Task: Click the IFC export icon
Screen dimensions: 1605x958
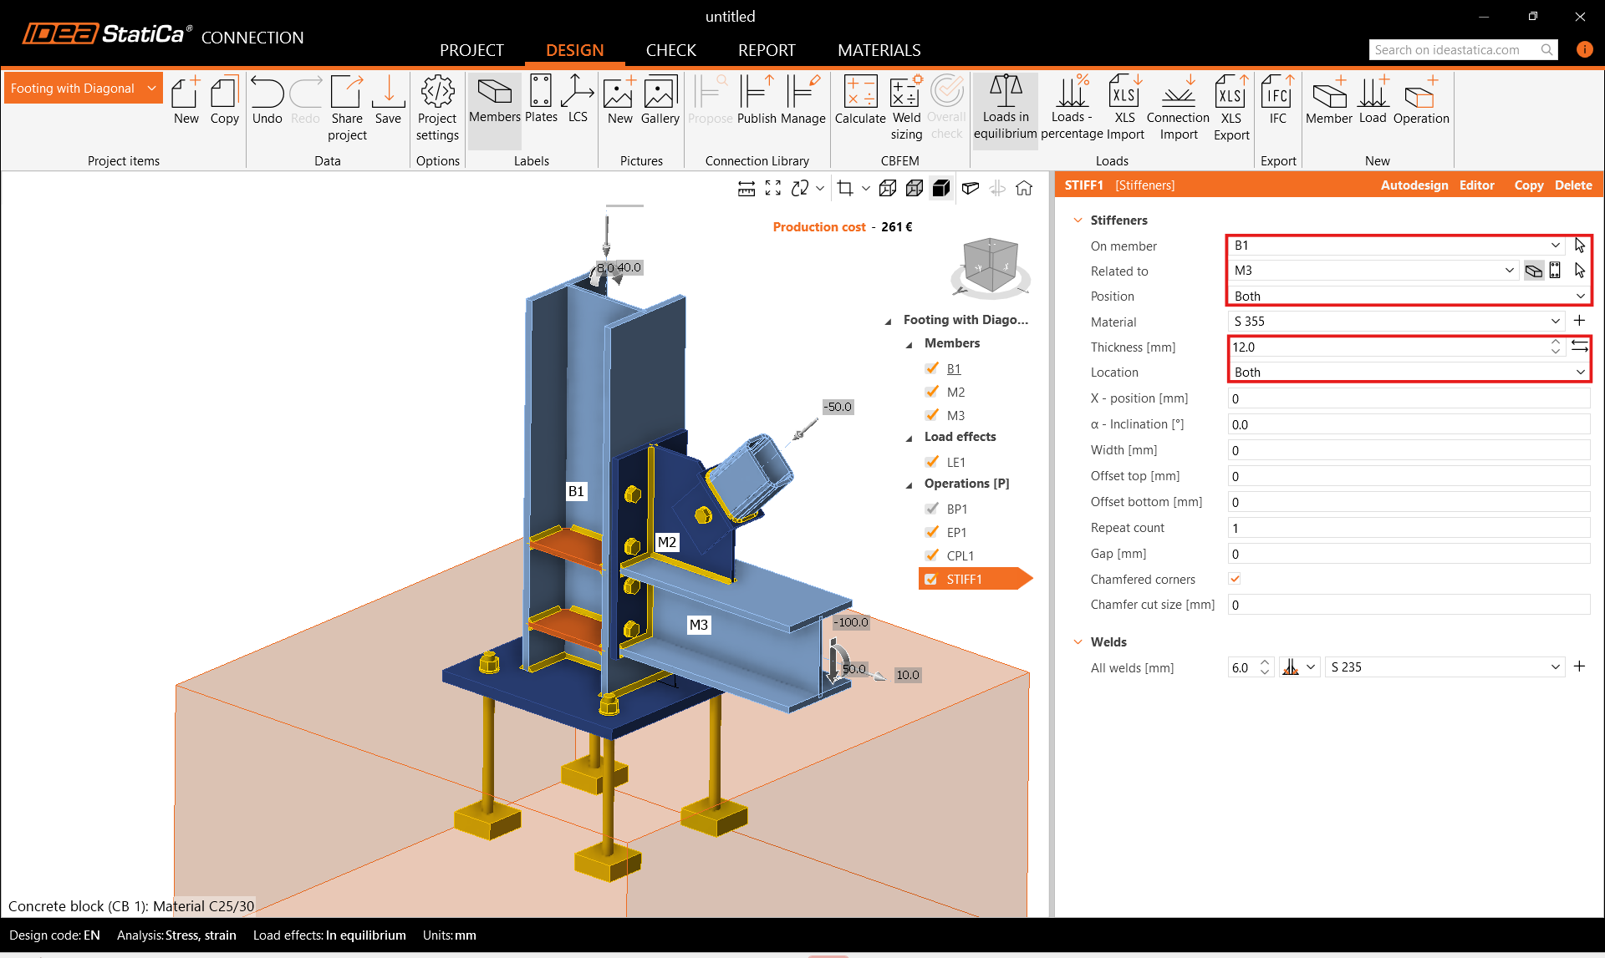Action: point(1278,100)
